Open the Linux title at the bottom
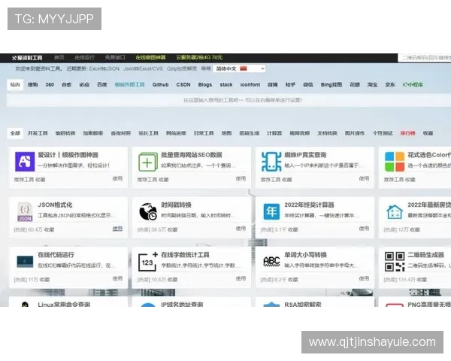 pos(64,304)
